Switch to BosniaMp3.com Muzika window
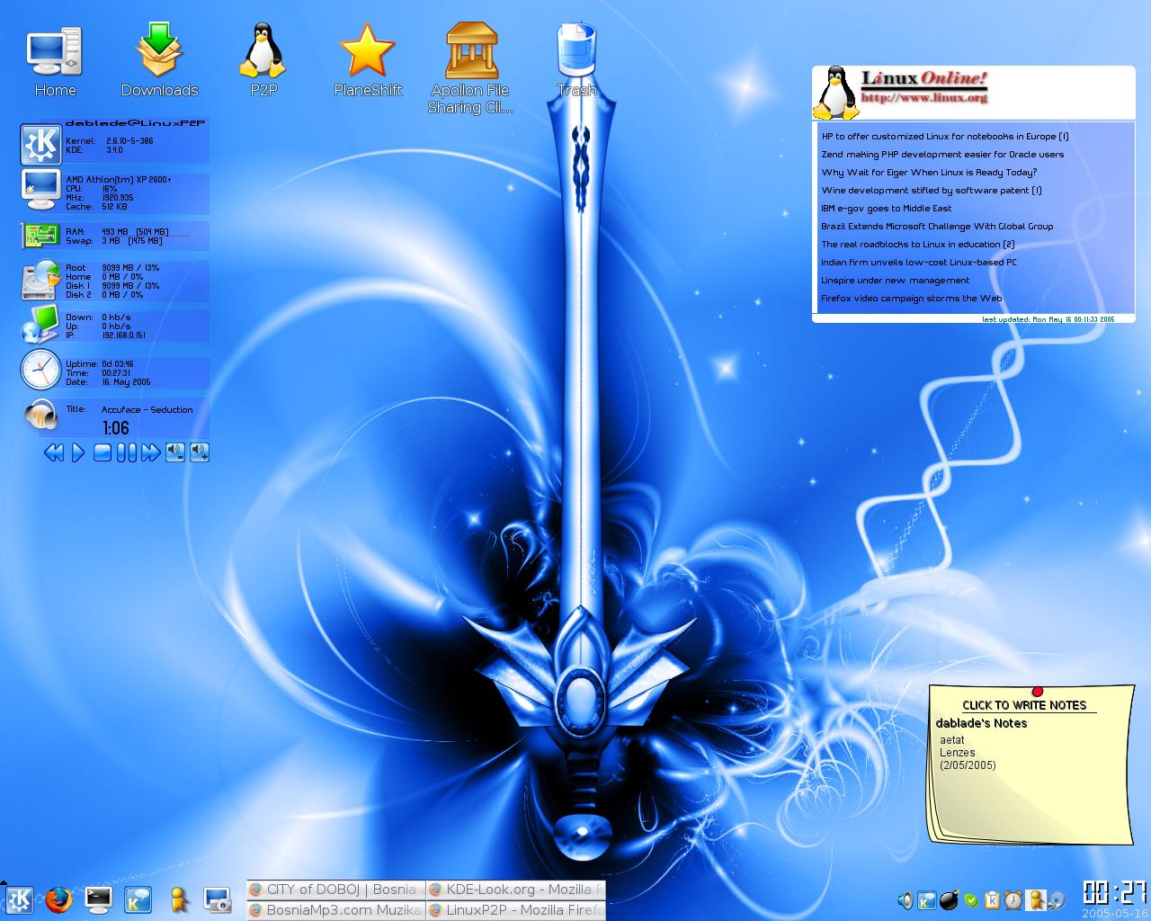Screen dimensions: 1151x921 click(x=336, y=910)
